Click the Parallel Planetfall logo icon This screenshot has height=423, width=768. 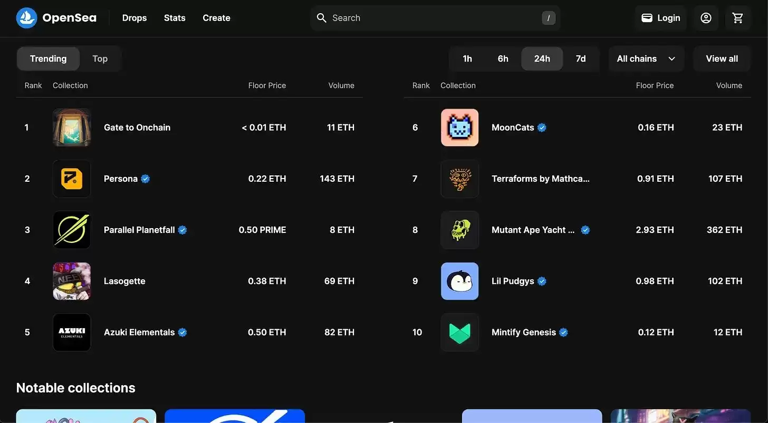point(72,230)
